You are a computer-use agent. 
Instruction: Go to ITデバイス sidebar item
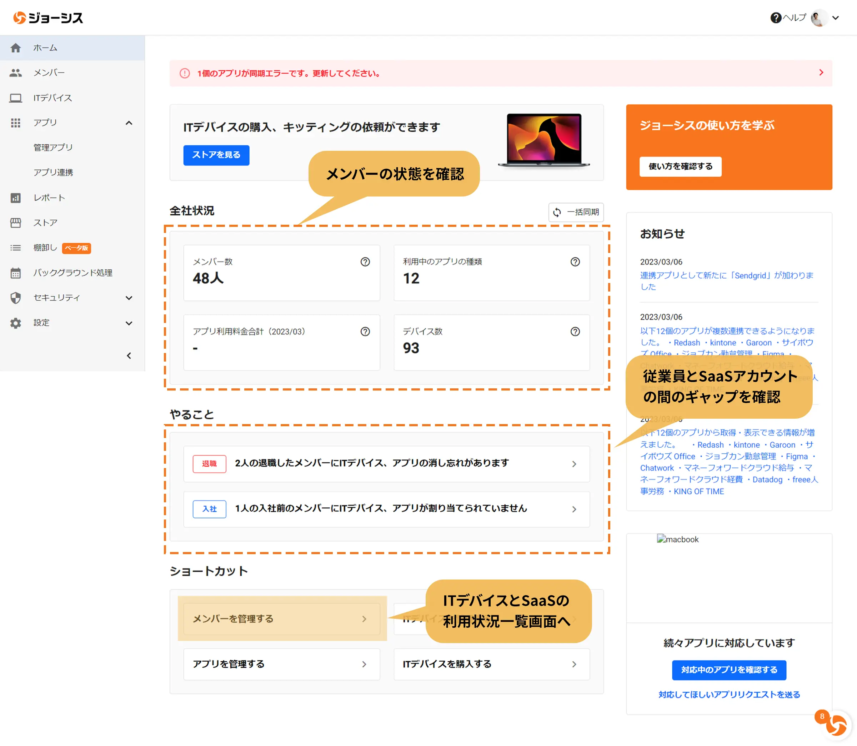tap(53, 98)
